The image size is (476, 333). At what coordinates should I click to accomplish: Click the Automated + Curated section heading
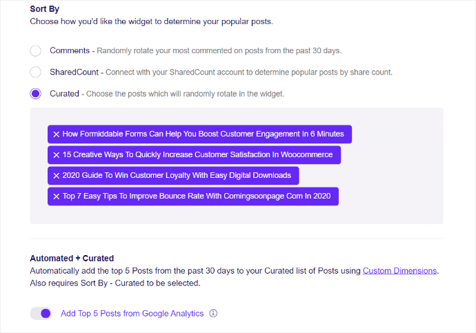point(72,258)
